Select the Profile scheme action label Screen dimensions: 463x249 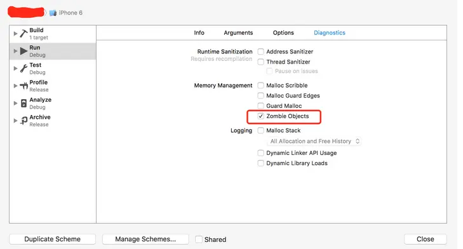[x=38, y=83]
